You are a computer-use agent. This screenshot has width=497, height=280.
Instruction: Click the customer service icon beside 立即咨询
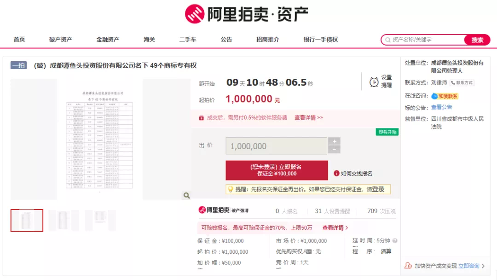click(407, 266)
